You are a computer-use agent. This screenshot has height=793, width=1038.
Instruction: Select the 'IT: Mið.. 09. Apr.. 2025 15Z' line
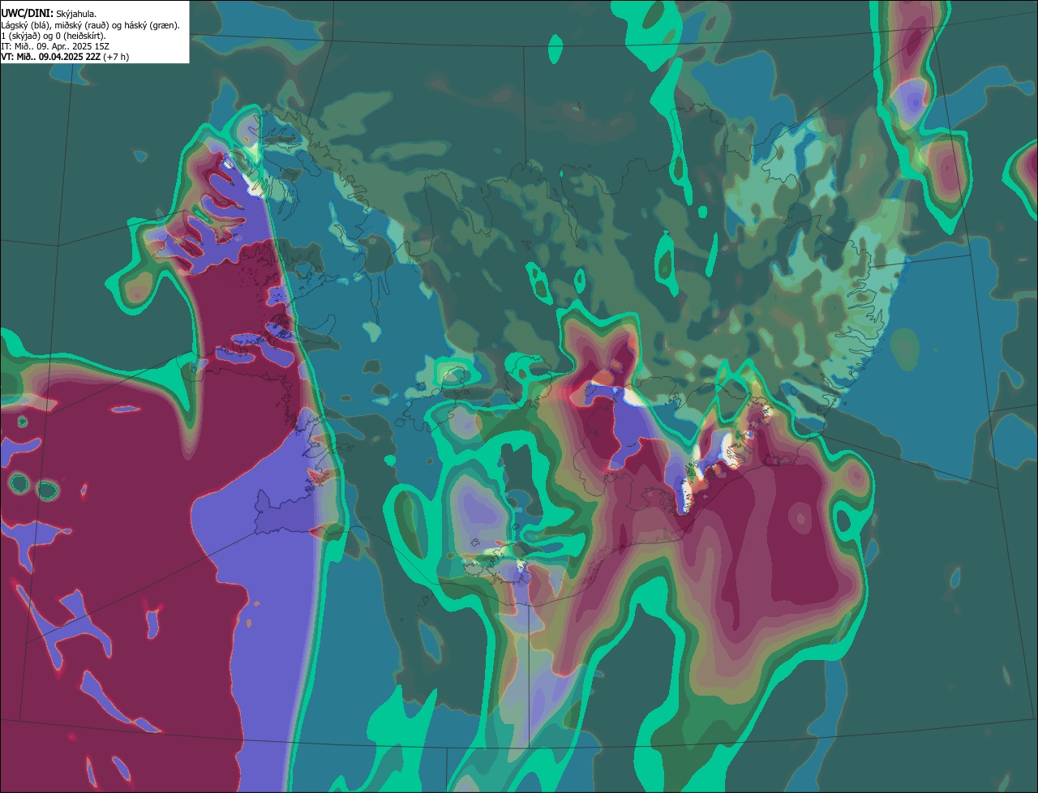(x=55, y=46)
